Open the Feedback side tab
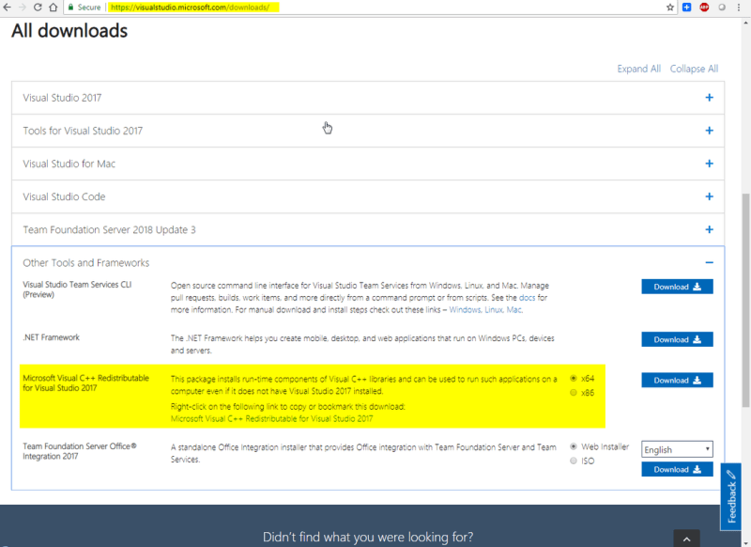Image resolution: width=751 pixels, height=547 pixels. point(731,496)
